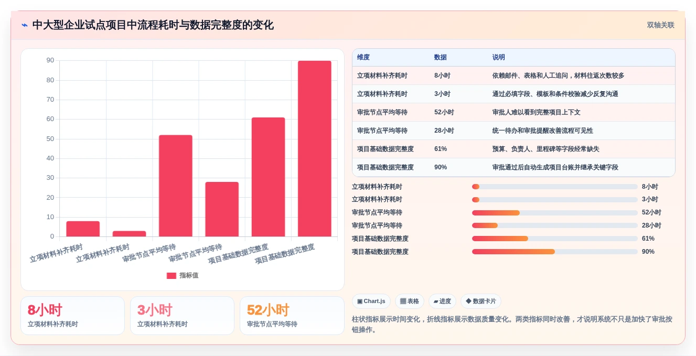Click the chart bar with value 28

pyautogui.click(x=222, y=209)
